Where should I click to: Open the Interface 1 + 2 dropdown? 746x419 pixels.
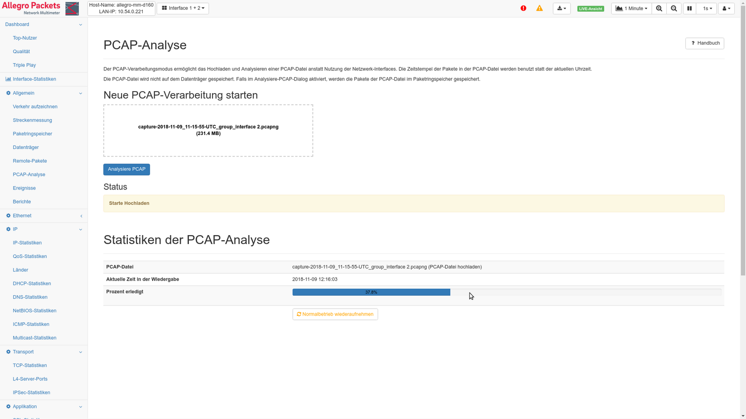pyautogui.click(x=183, y=8)
